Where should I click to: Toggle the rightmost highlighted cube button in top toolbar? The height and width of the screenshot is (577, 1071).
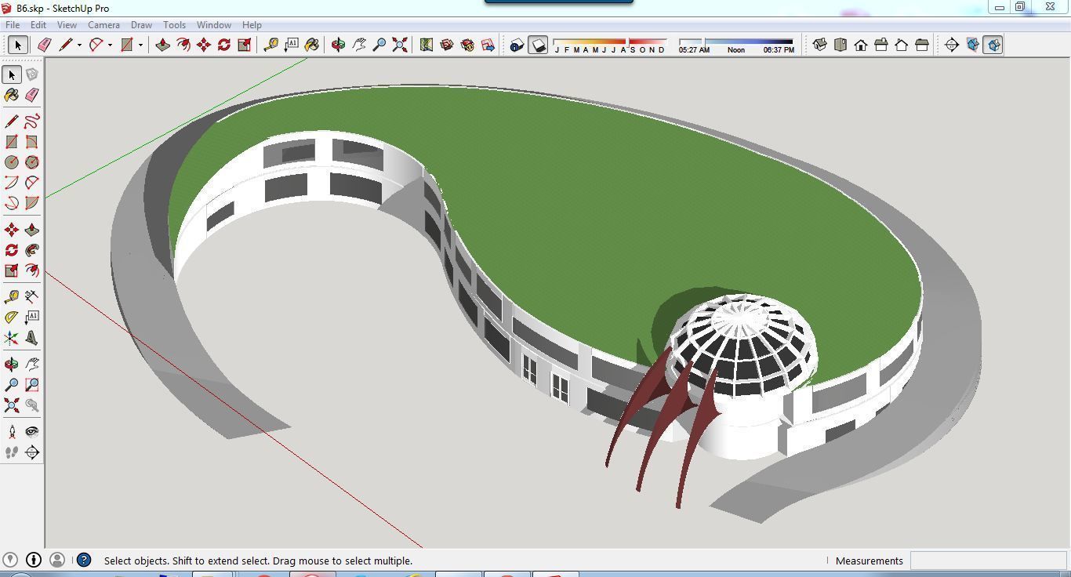(993, 45)
